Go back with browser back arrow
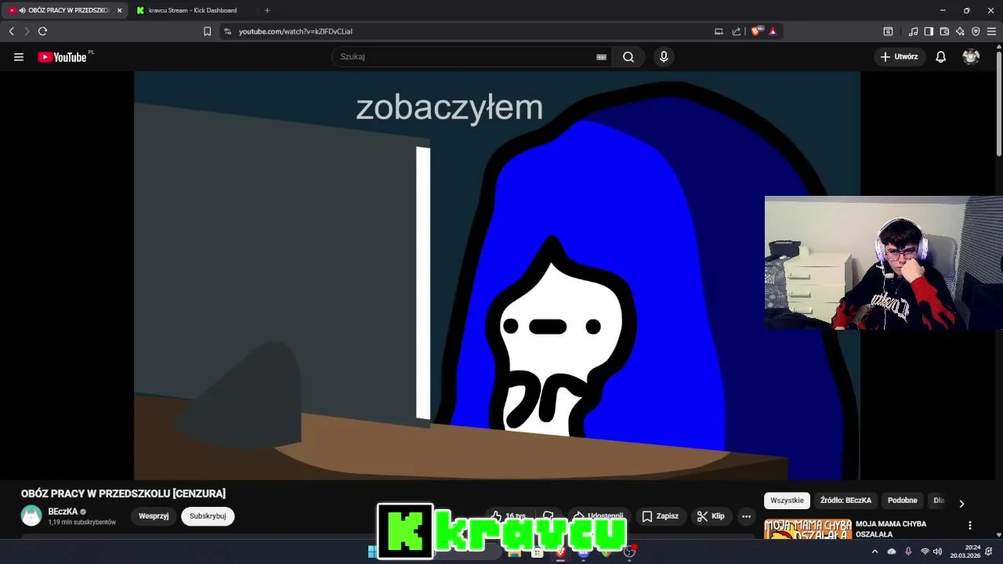 point(11,31)
